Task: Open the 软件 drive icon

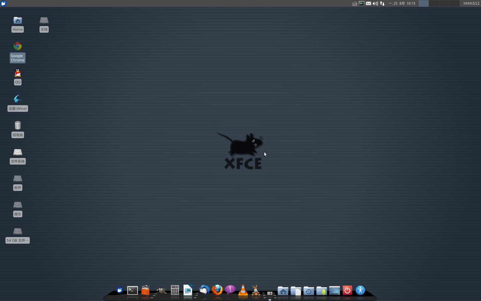Action: coord(17,179)
